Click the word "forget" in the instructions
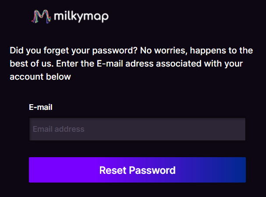266x197 pixels. pyautogui.click(x=57, y=51)
